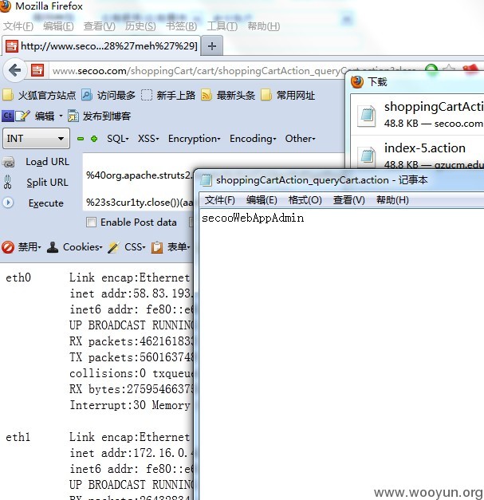The height and width of the screenshot is (500, 484).
Task: Click HackBar green plus icon
Action: (x=94, y=139)
